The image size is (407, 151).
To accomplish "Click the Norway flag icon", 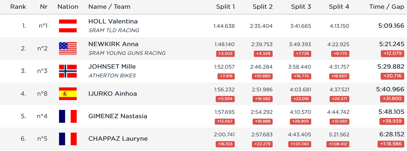I will (x=68, y=71).
